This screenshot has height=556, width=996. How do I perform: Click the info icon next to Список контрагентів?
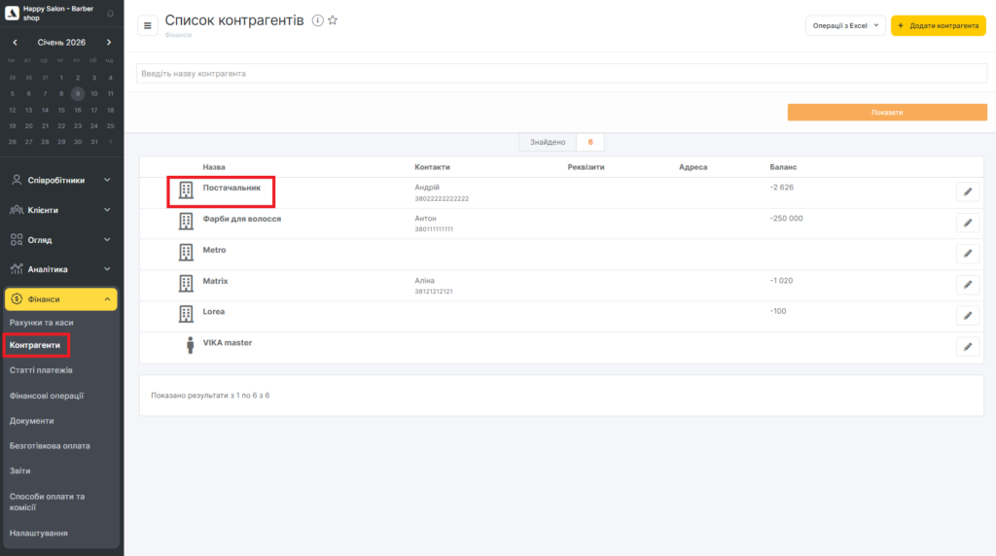pos(317,20)
